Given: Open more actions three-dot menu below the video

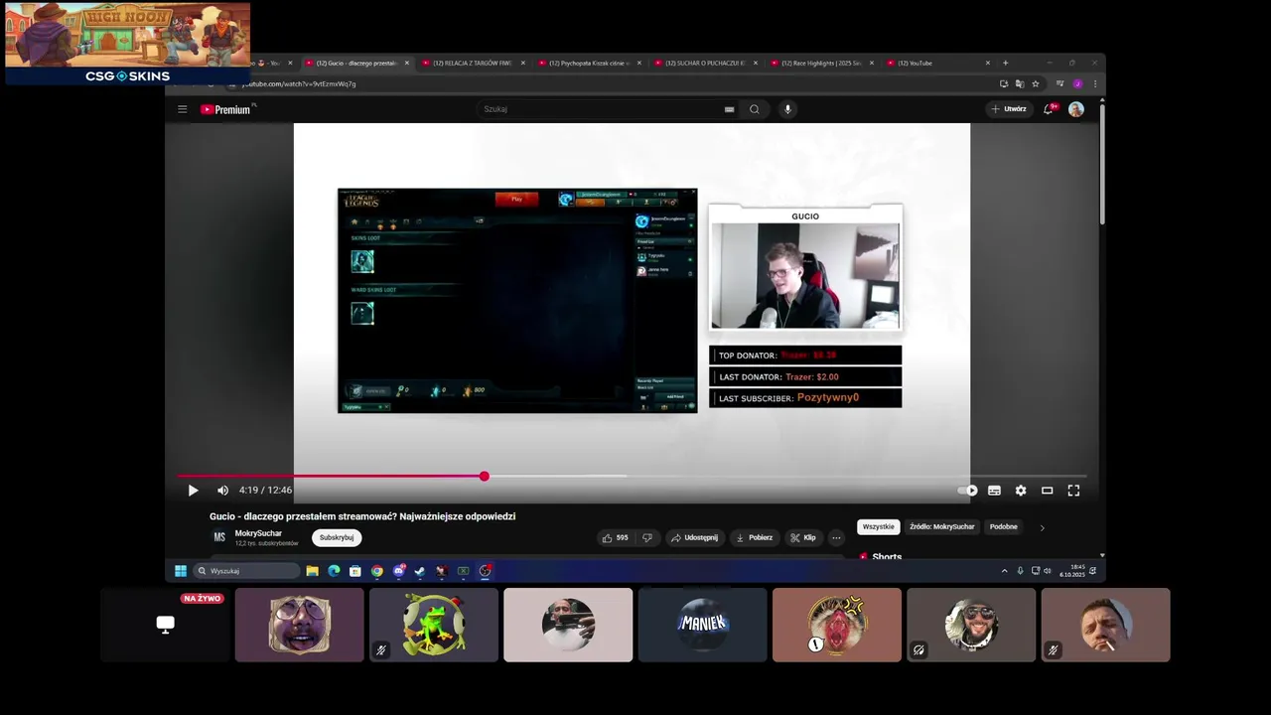Looking at the screenshot, I should [x=836, y=538].
